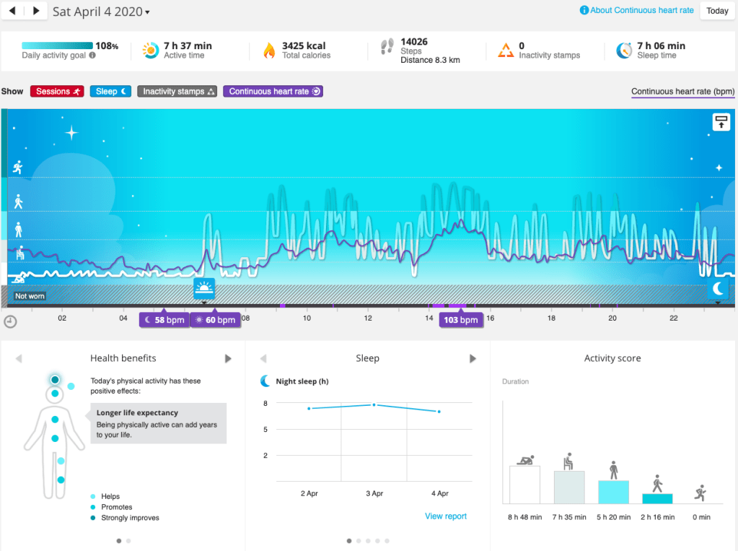Click the 103 bpm heart rate marker
Screen dimensions: 738x551
461,320
